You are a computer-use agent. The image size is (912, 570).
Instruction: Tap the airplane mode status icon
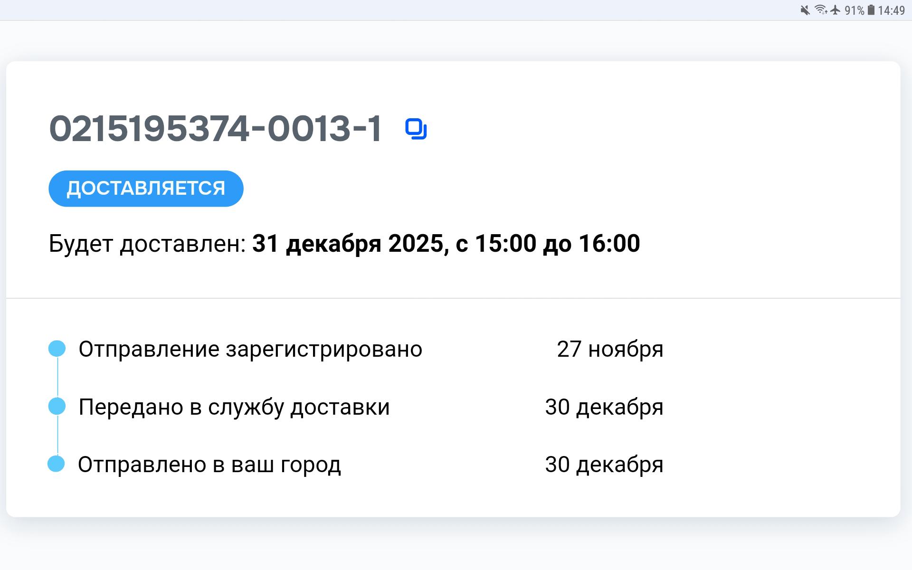(836, 10)
